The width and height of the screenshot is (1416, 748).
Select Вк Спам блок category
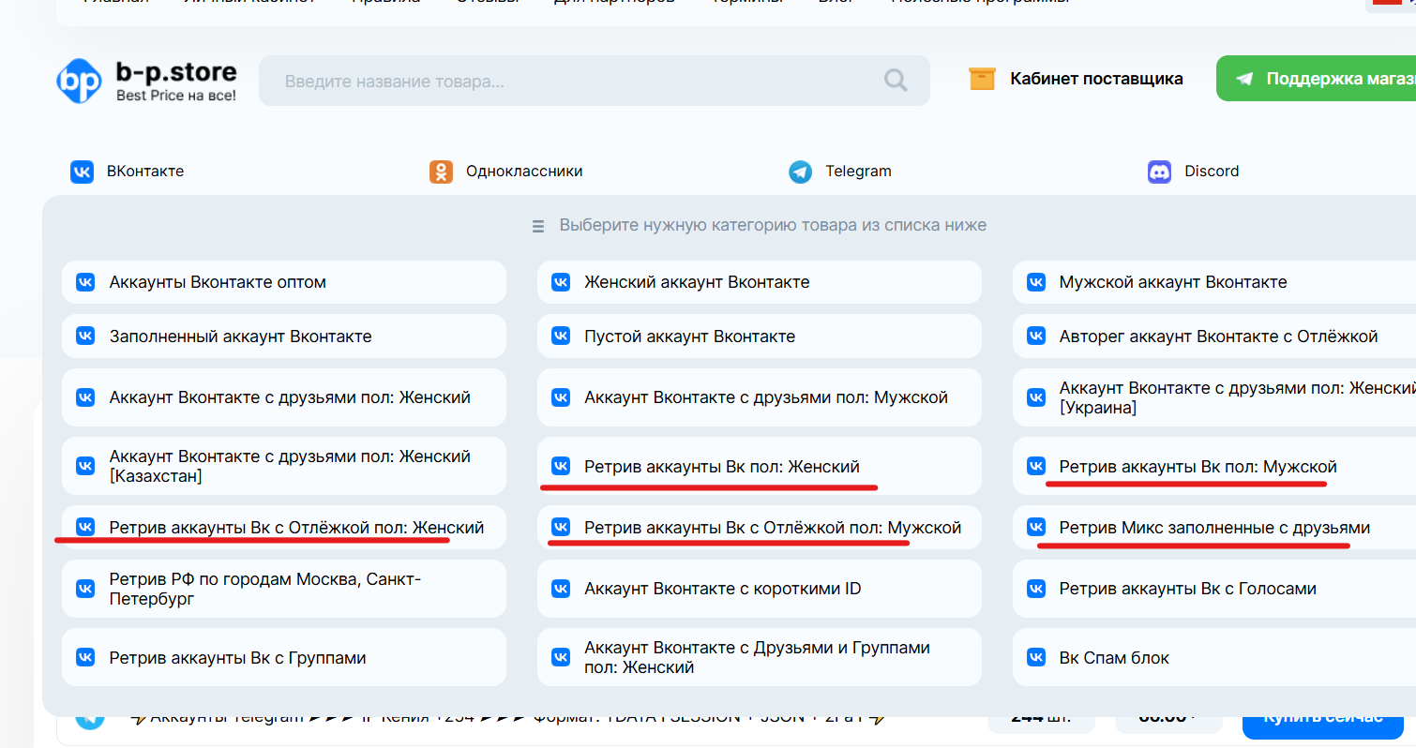(x=1214, y=657)
